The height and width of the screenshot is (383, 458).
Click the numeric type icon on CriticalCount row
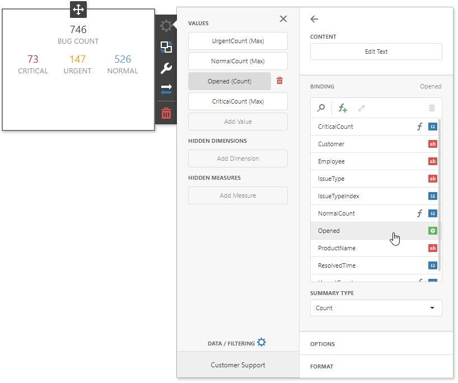pyautogui.click(x=433, y=127)
